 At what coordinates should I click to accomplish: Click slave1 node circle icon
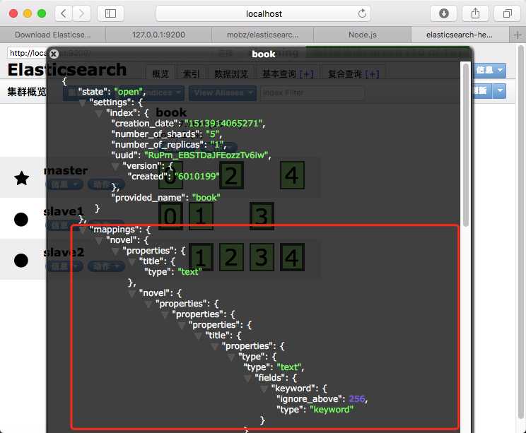pos(21,220)
